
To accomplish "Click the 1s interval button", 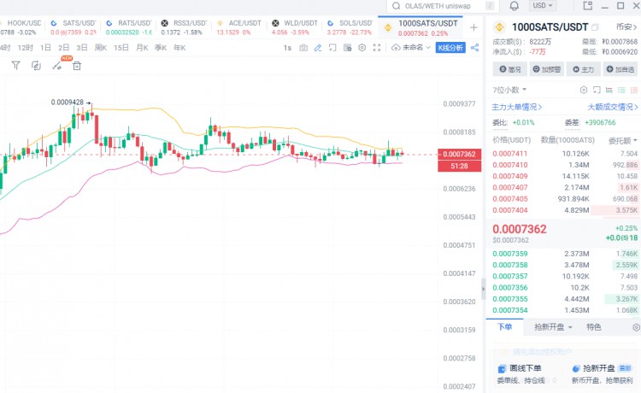I will [x=287, y=48].
